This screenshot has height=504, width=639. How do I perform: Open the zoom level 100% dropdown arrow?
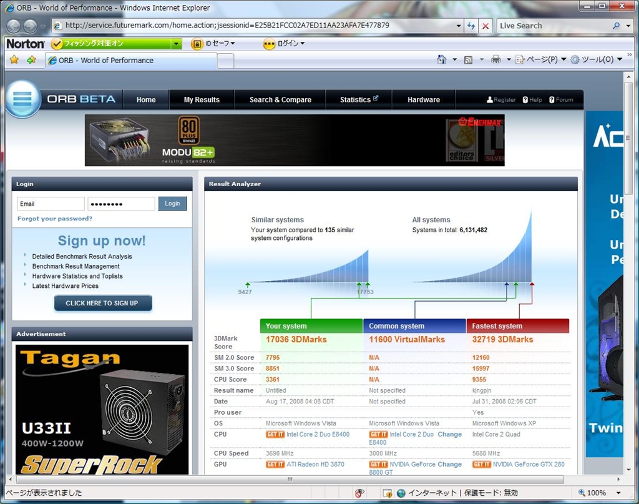[618, 493]
